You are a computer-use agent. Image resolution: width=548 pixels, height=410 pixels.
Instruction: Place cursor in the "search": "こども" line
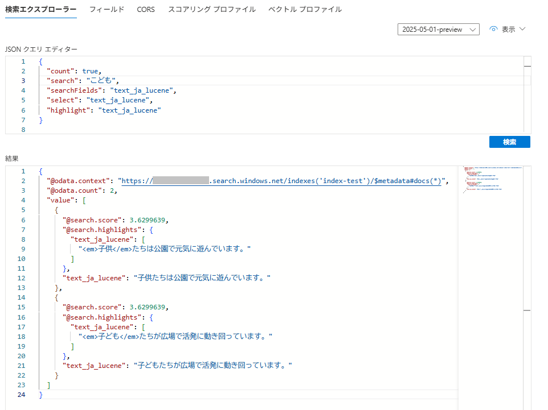[x=83, y=81]
